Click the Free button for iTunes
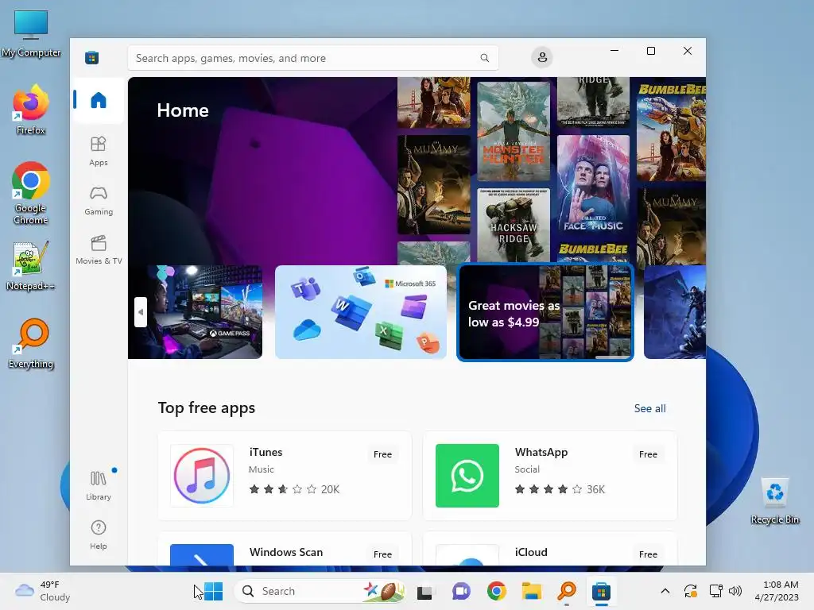 point(382,454)
